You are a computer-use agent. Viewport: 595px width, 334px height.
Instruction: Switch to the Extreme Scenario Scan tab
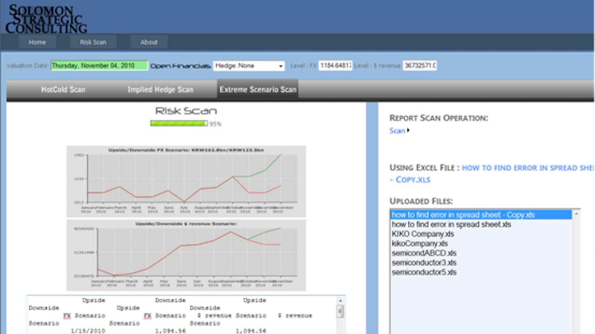(x=258, y=90)
